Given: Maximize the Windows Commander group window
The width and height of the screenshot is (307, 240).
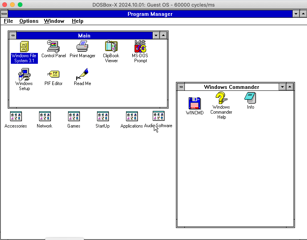Looking at the screenshot, I should (290, 87).
